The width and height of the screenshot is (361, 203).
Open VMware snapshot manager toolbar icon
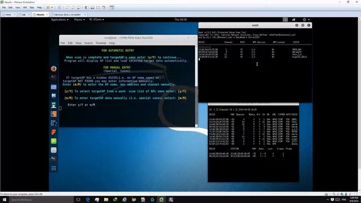coord(79,7)
